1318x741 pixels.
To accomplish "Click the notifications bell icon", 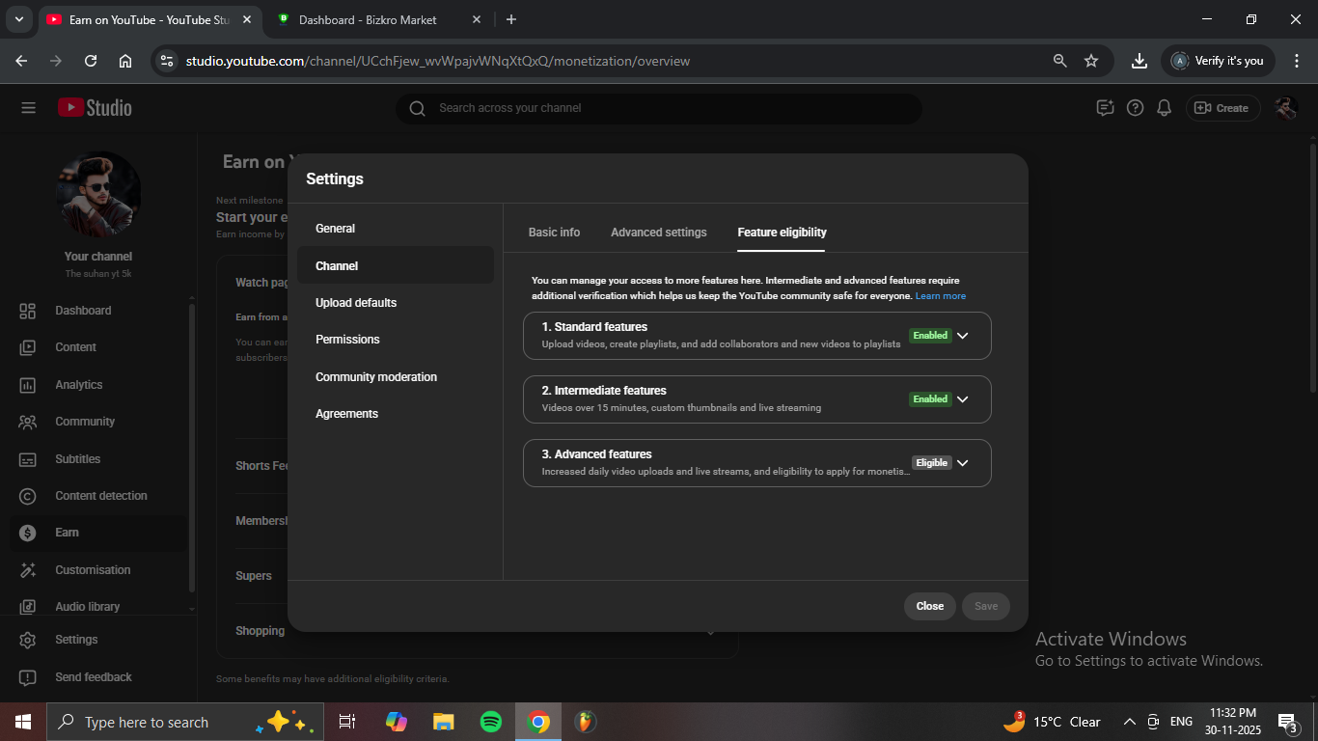I will click(1165, 108).
